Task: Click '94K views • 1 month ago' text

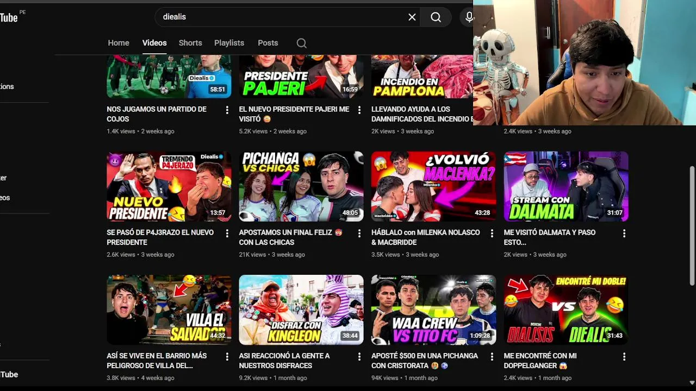Action: click(405, 378)
